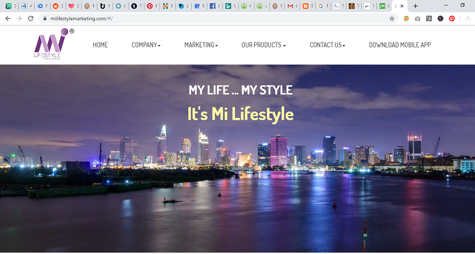
Task: Restore down the Chrome window
Action: 463,5
